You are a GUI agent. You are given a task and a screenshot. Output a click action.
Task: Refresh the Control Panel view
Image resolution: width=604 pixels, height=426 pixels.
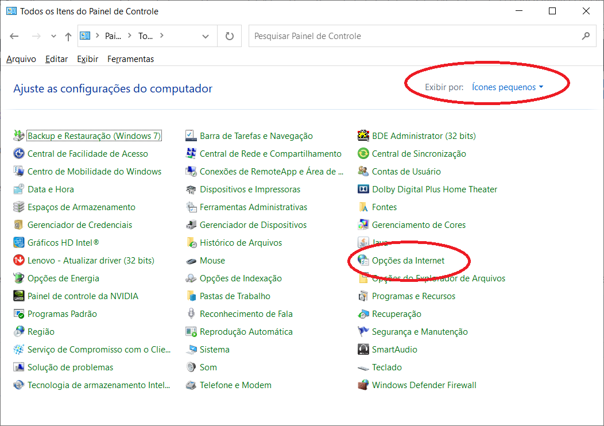pyautogui.click(x=230, y=36)
